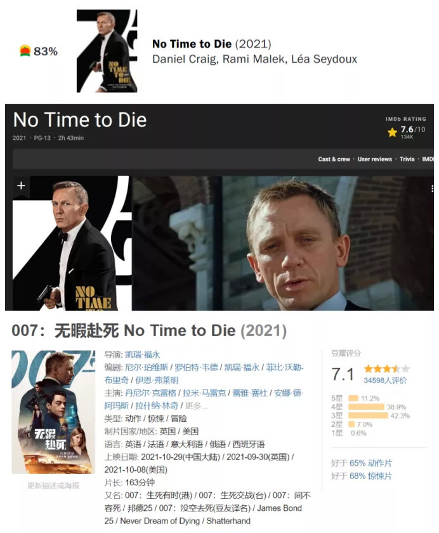Open the Trivia link

[x=407, y=159]
